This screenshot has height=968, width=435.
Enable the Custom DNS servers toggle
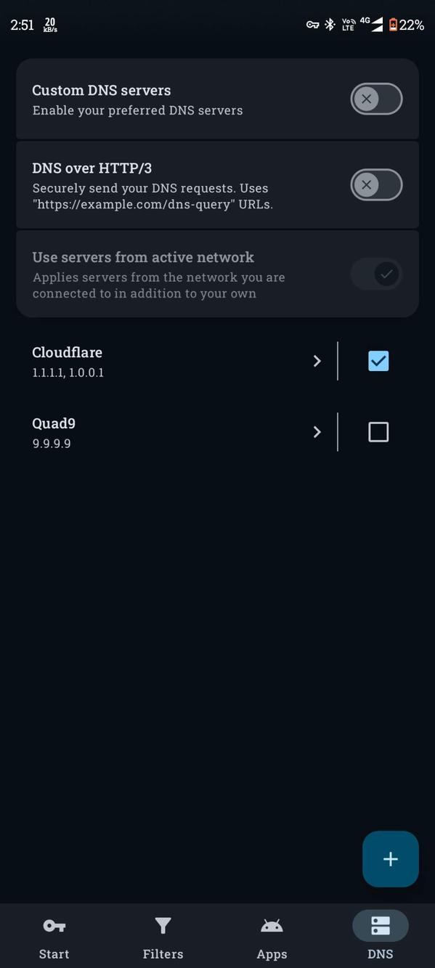(x=376, y=99)
